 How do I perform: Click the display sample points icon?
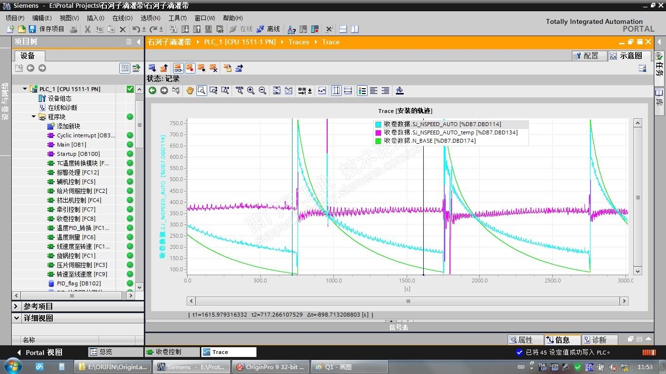(x=322, y=91)
